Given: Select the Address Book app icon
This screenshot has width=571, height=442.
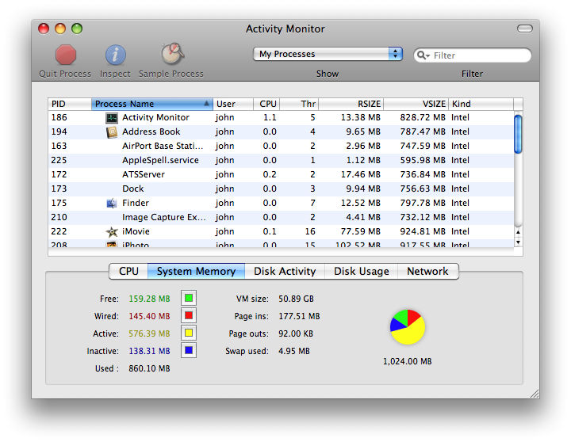Looking at the screenshot, I should pyautogui.click(x=112, y=132).
